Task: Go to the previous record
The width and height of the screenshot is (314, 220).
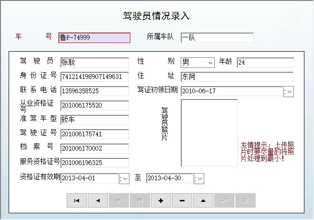Action: click(98, 201)
